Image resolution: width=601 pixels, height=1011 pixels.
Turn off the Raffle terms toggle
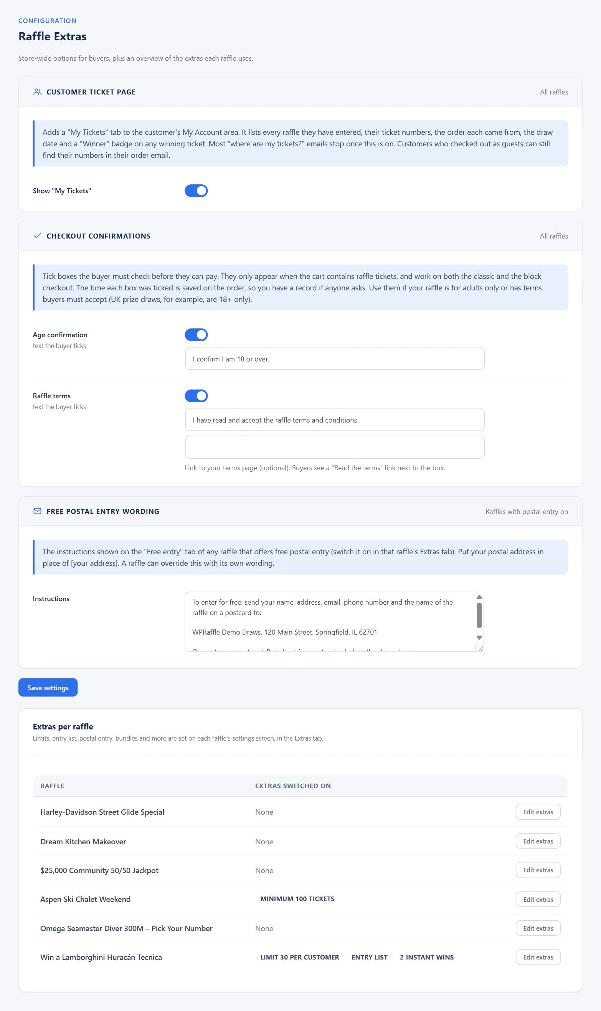[x=196, y=396]
